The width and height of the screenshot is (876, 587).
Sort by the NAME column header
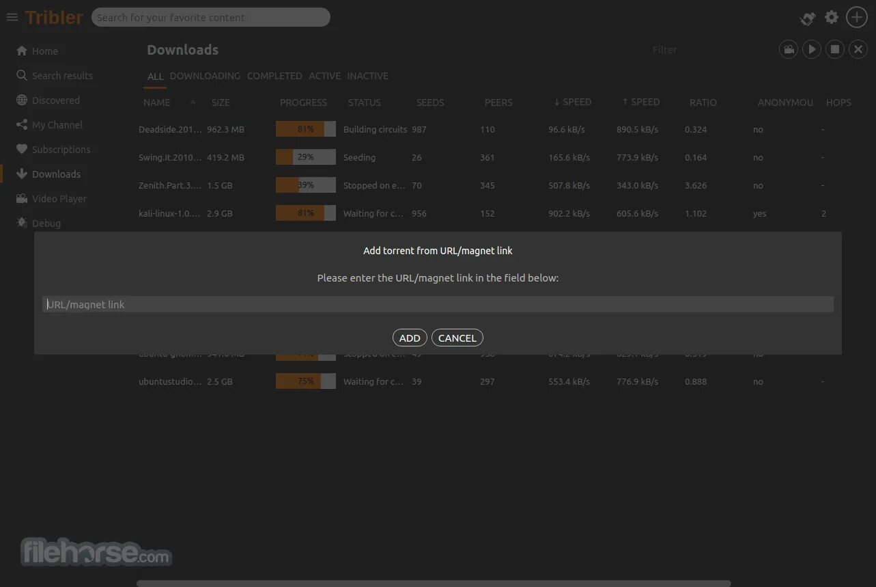click(x=157, y=103)
